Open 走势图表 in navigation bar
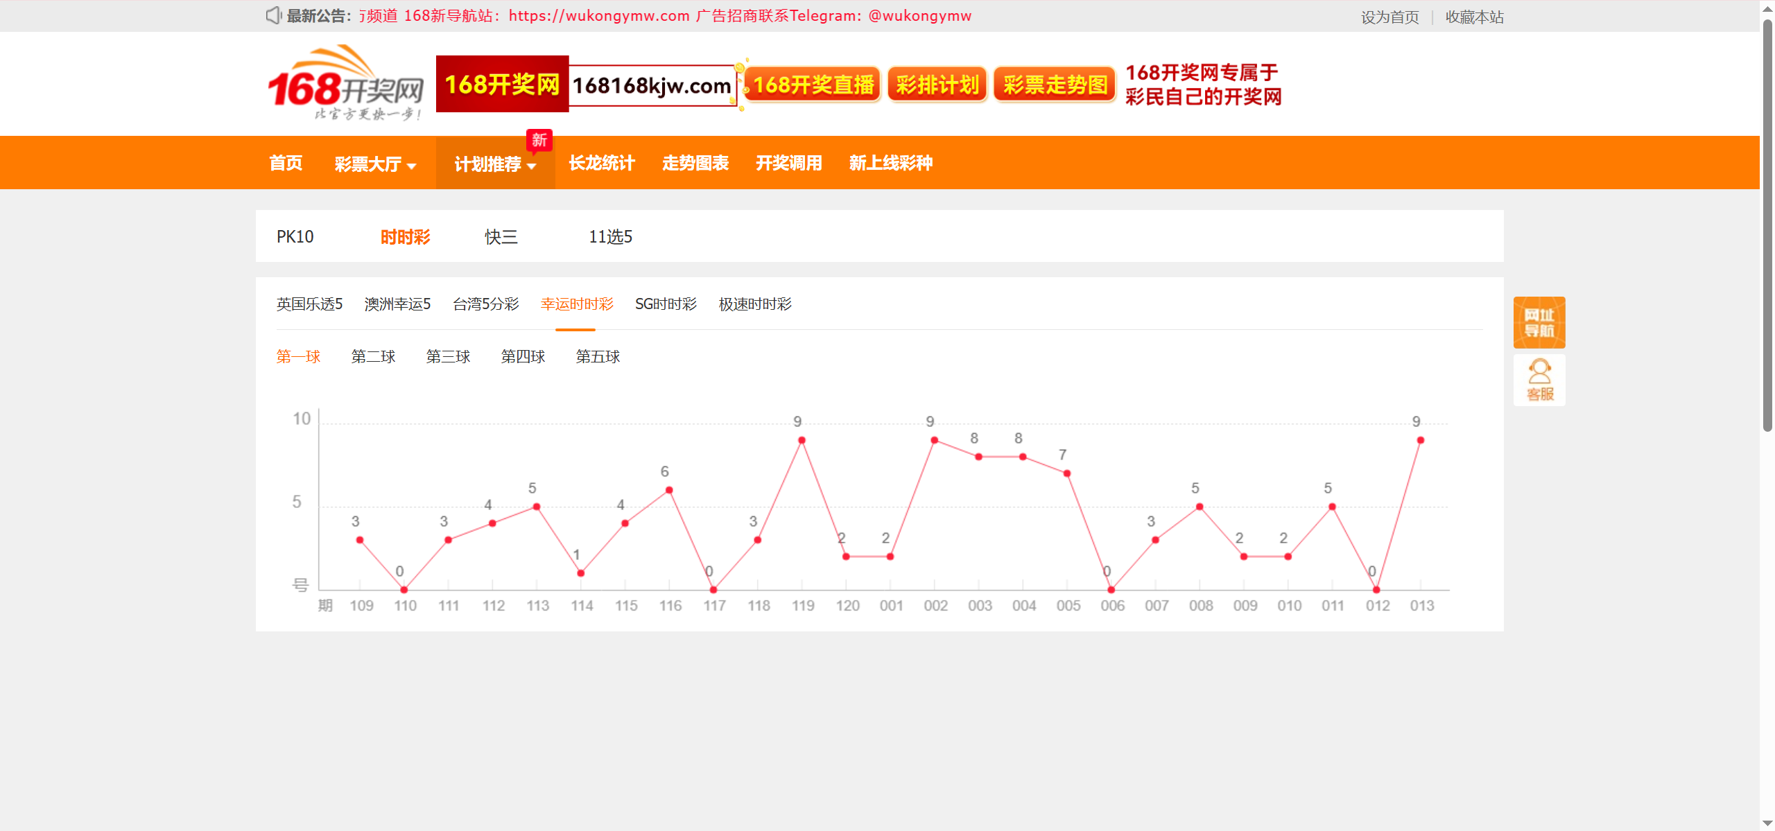1775x831 pixels. pos(695,163)
